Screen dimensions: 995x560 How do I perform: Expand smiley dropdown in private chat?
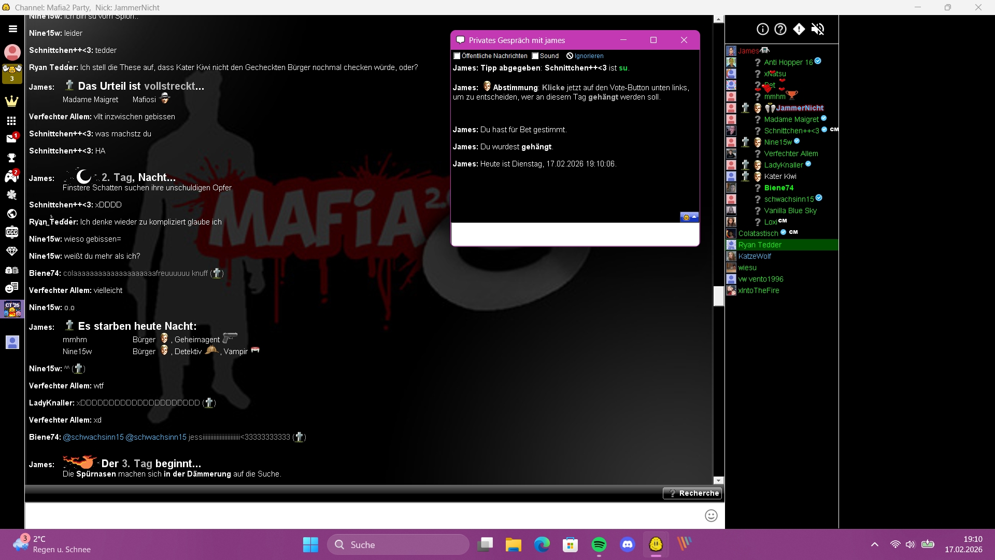pos(690,217)
